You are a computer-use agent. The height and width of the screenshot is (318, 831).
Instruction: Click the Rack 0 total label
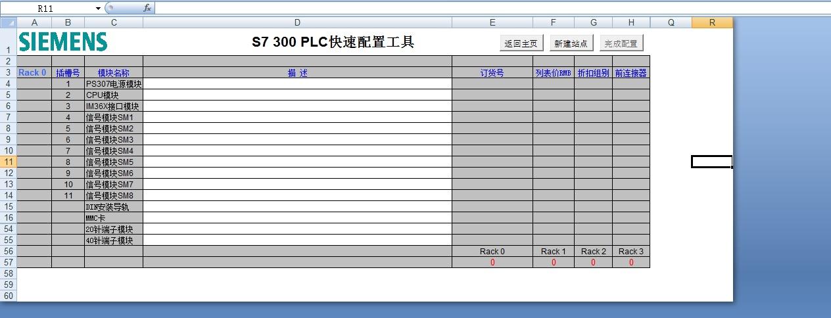(x=492, y=252)
